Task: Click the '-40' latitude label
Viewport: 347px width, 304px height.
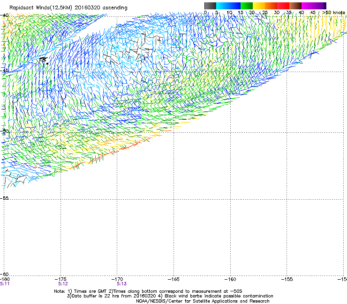Action: tap(4, 15)
